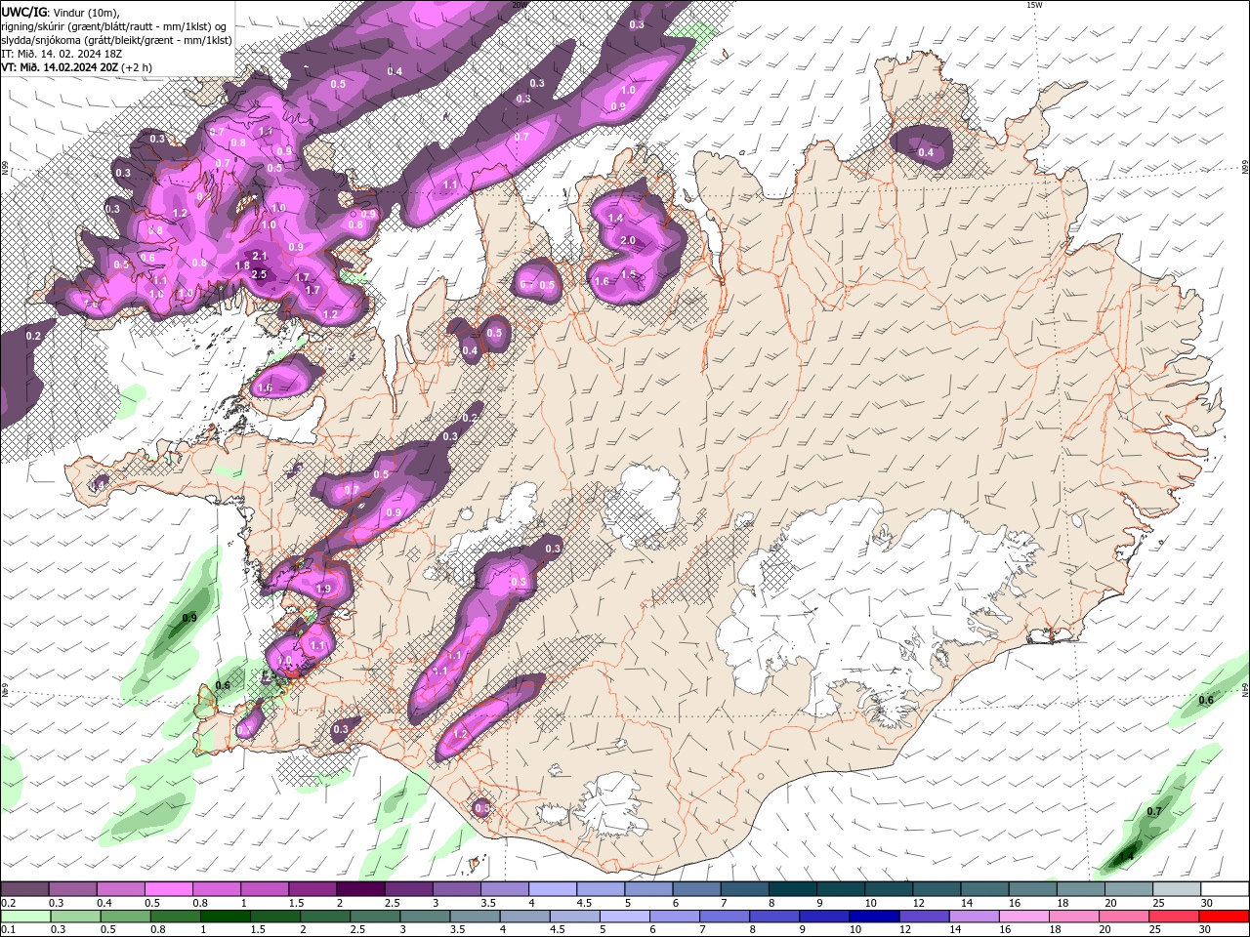
Task: Click the pale green 0.1 swatch in rain legend
Action: [24, 917]
